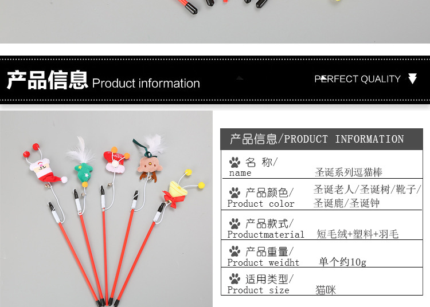Click the small black triangle in the banner
This screenshot has width=430, height=307.
pyautogui.click(x=240, y=78)
